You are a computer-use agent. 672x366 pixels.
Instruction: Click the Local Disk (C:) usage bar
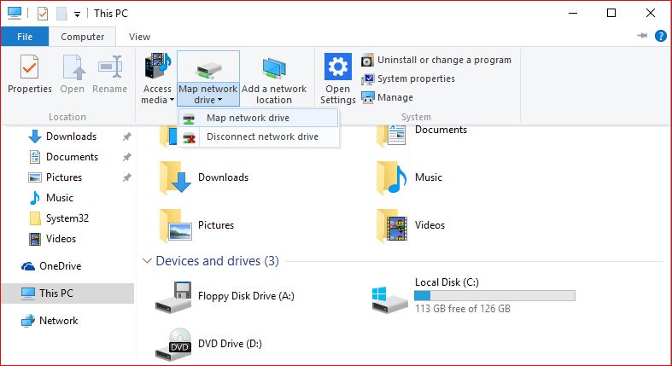pos(494,295)
